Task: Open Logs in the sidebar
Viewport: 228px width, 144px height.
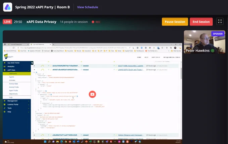Action: coord(11,97)
